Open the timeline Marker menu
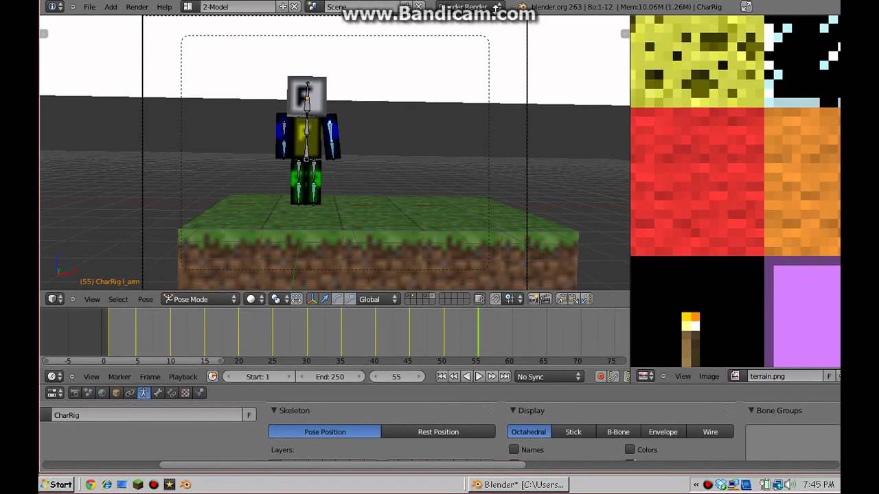This screenshot has width=879, height=494. coord(119,377)
